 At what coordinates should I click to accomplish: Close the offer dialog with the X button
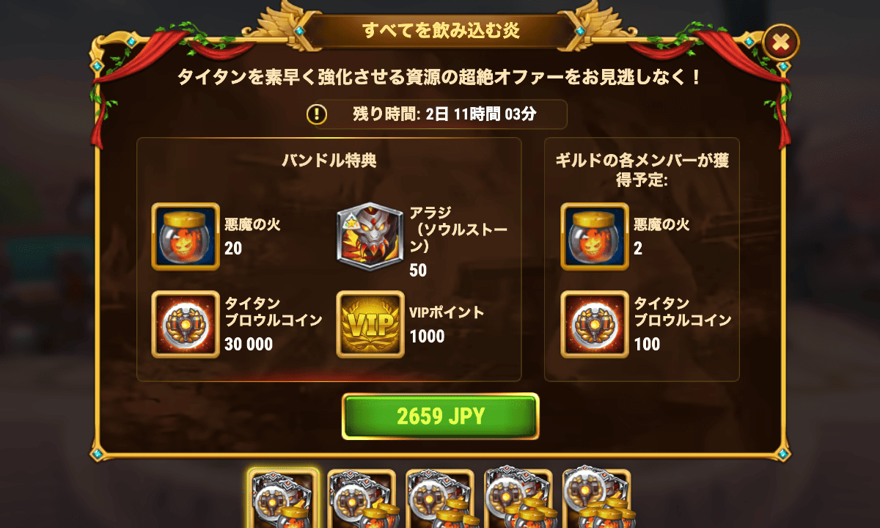(x=781, y=43)
